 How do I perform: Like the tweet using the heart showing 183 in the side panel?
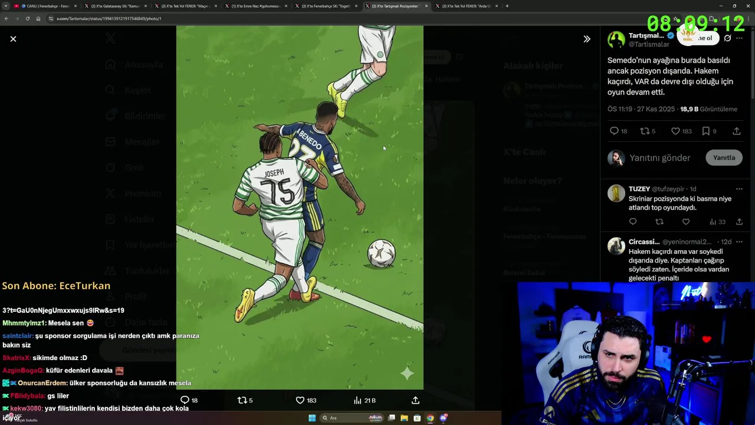681,131
